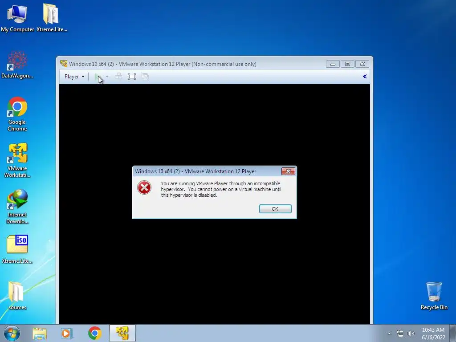Screen dimensions: 456x342
Task: Open Windows Explorer from taskbar
Action: click(40, 333)
